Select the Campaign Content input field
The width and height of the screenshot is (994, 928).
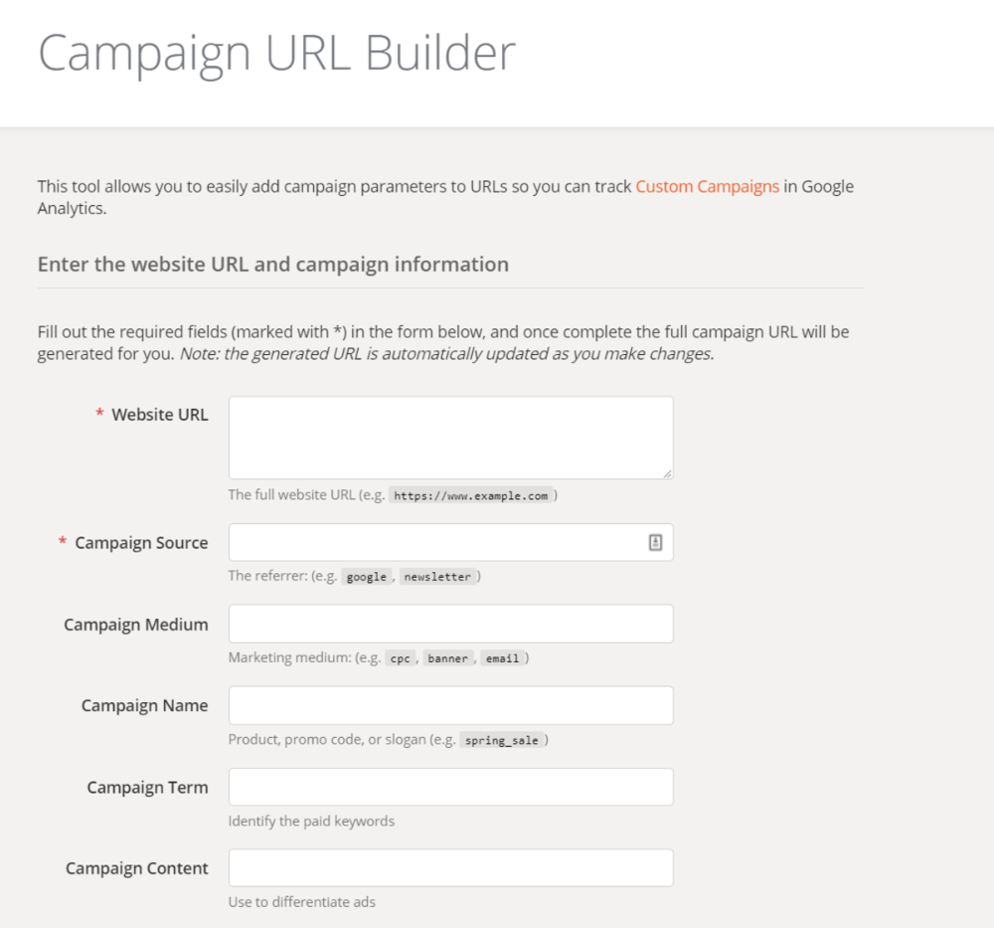(x=450, y=867)
